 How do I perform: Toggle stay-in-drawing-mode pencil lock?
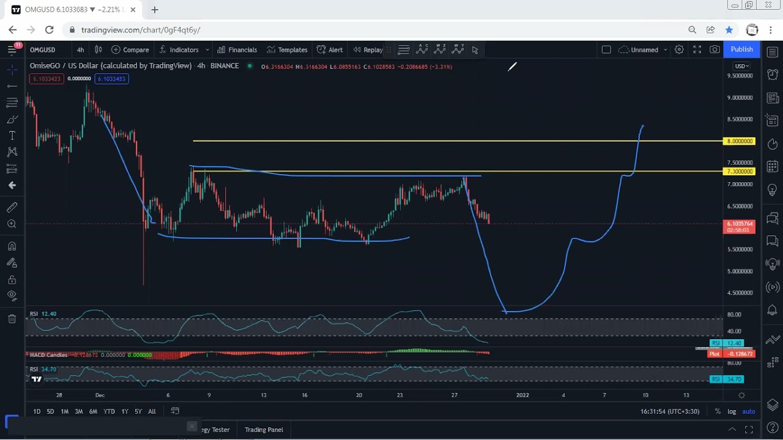12,263
